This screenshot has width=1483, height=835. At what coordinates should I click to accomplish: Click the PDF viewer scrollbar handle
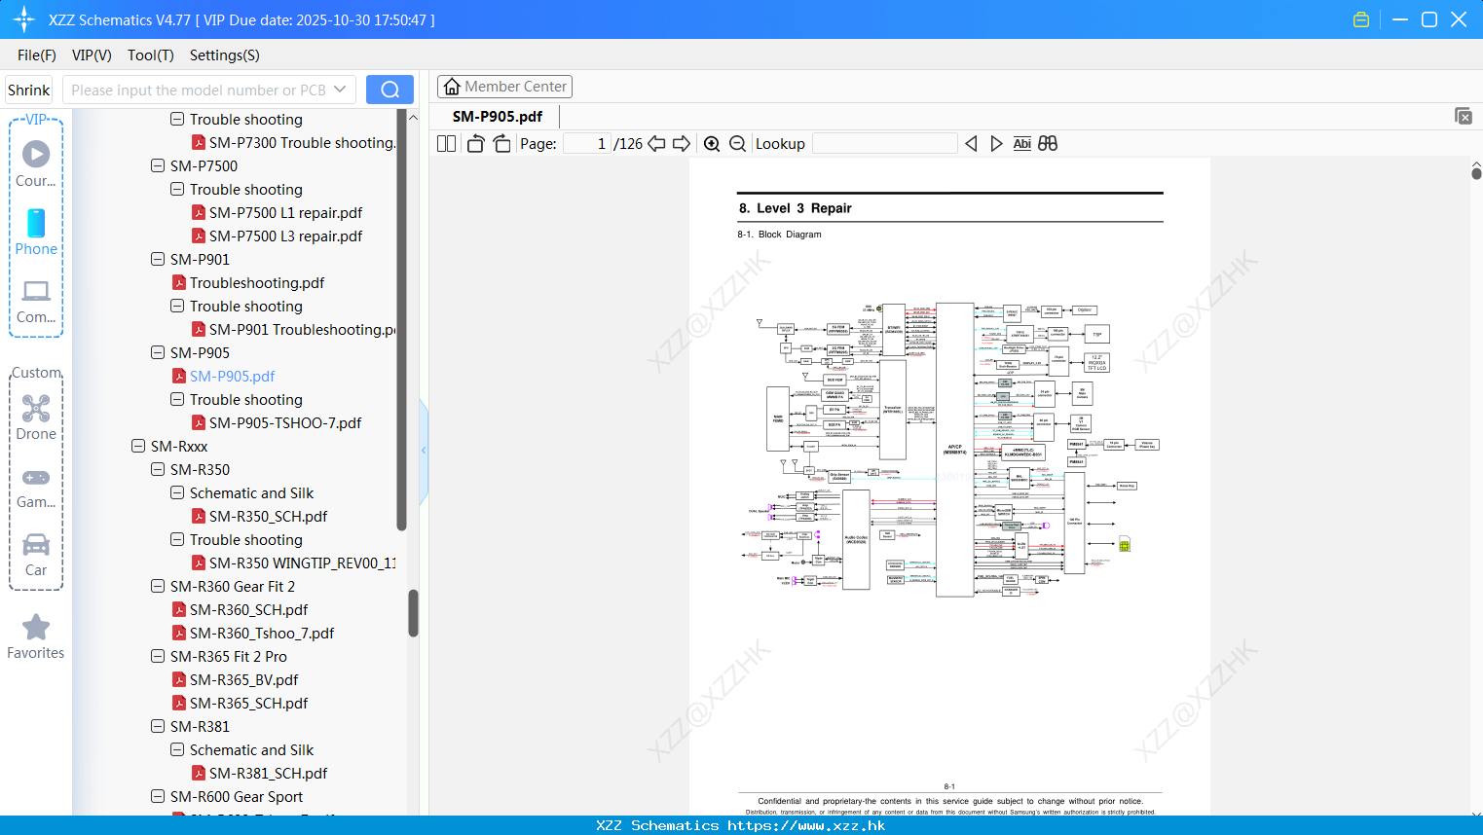click(x=1476, y=173)
